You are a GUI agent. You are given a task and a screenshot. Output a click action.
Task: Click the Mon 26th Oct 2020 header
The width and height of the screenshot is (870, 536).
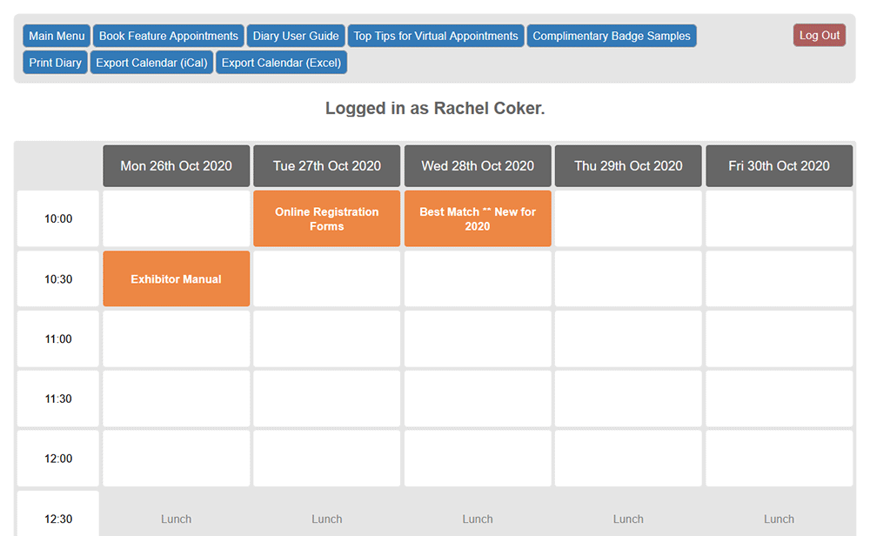(176, 165)
